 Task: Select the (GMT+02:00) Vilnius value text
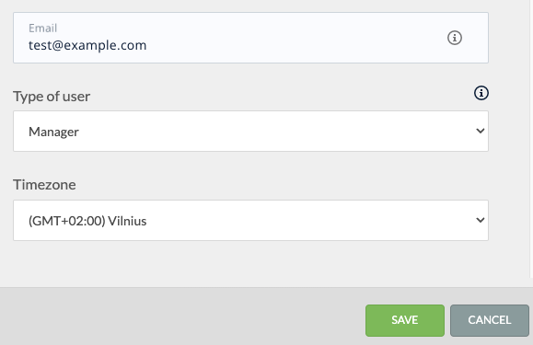(87, 221)
